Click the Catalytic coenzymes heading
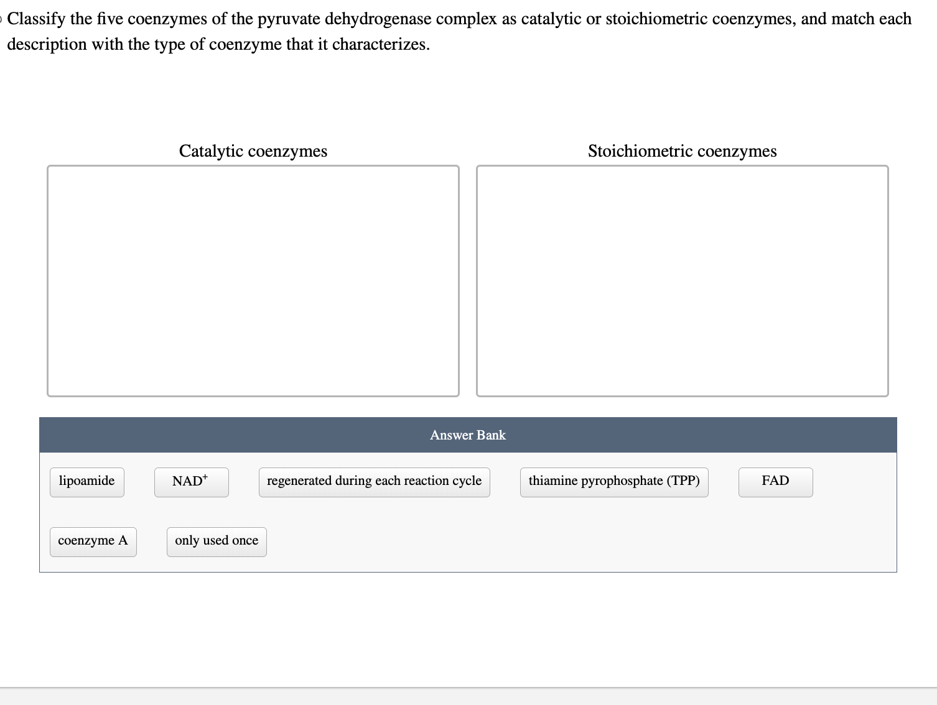This screenshot has height=705, width=937. pyautogui.click(x=253, y=151)
